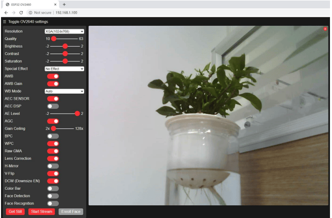Screen dimensions: 332x218
Task: Click the Toggle OV2640 settings label
Action: pos(28,22)
